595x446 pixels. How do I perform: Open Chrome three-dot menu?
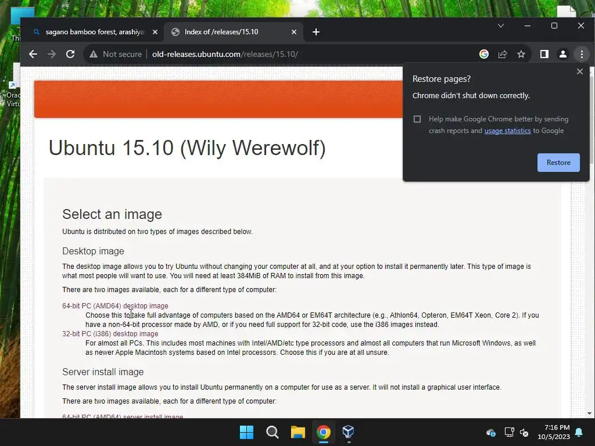pyautogui.click(x=582, y=54)
